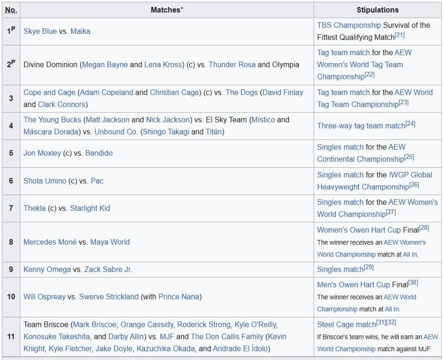
Task: Open citation reference [21]
Action: click(x=399, y=35)
